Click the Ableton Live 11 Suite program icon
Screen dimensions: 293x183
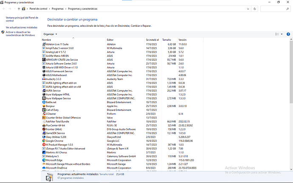point(44,44)
